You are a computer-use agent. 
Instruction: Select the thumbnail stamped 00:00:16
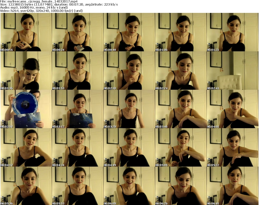click(x=26, y=32)
